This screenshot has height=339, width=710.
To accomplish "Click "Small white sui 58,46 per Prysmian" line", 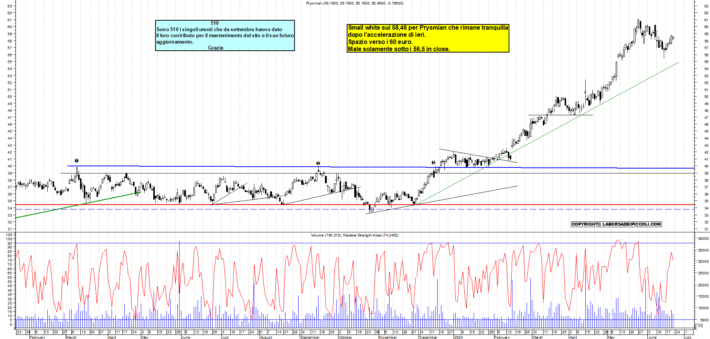I will [x=428, y=27].
